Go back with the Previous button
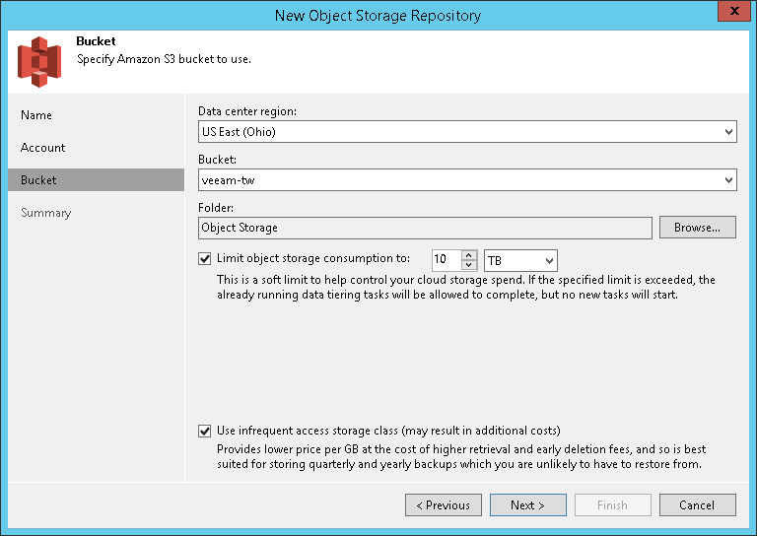 [x=443, y=505]
